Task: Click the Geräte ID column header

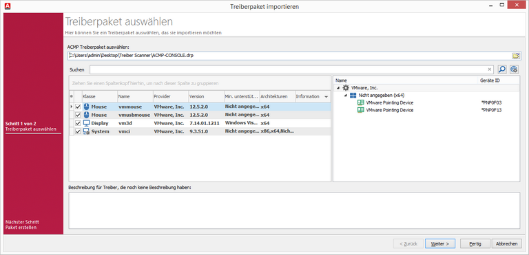Action: click(x=499, y=80)
